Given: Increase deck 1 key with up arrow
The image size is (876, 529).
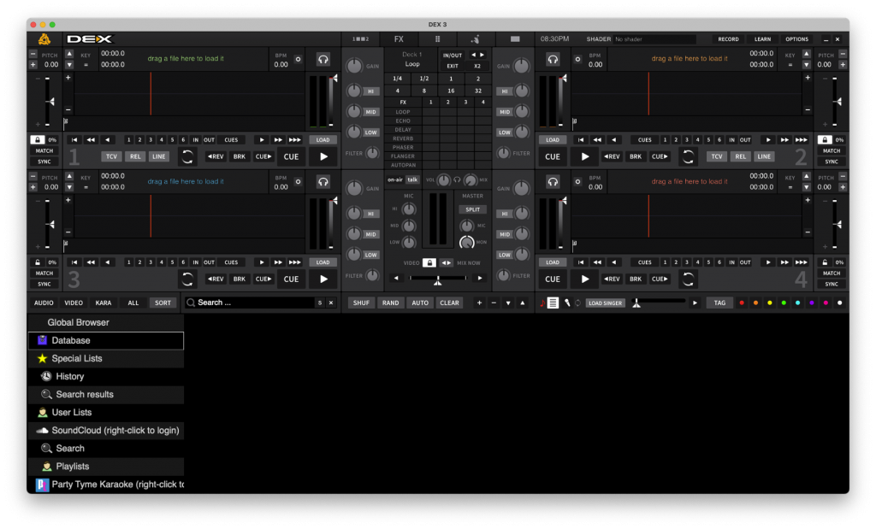Looking at the screenshot, I should [x=69, y=54].
